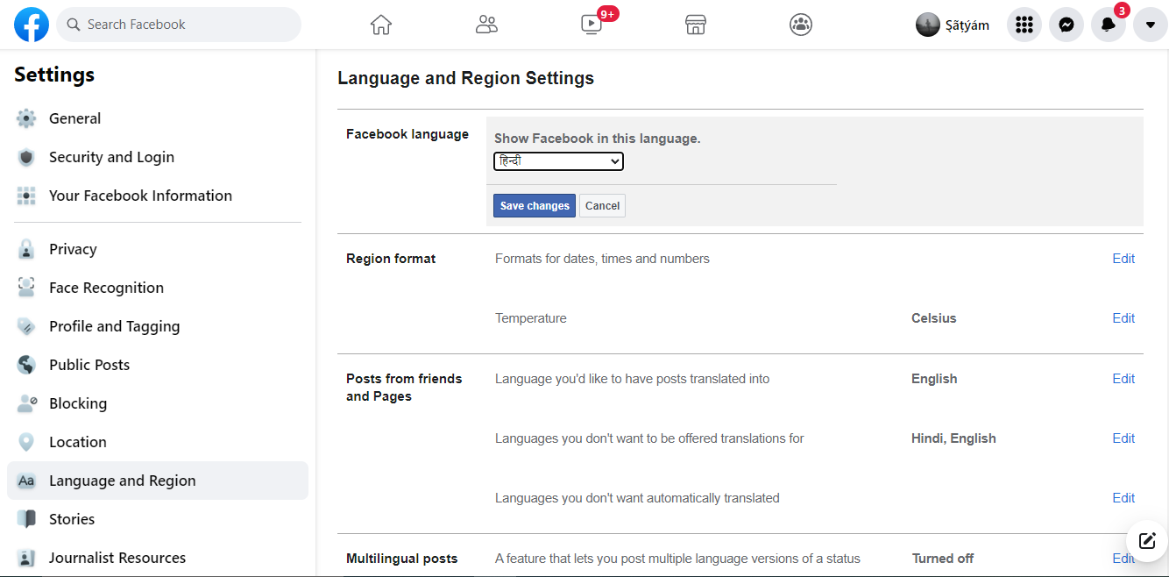Screen dimensions: 1169x577
Task: Open the Facebook language dropdown
Action: 558,161
